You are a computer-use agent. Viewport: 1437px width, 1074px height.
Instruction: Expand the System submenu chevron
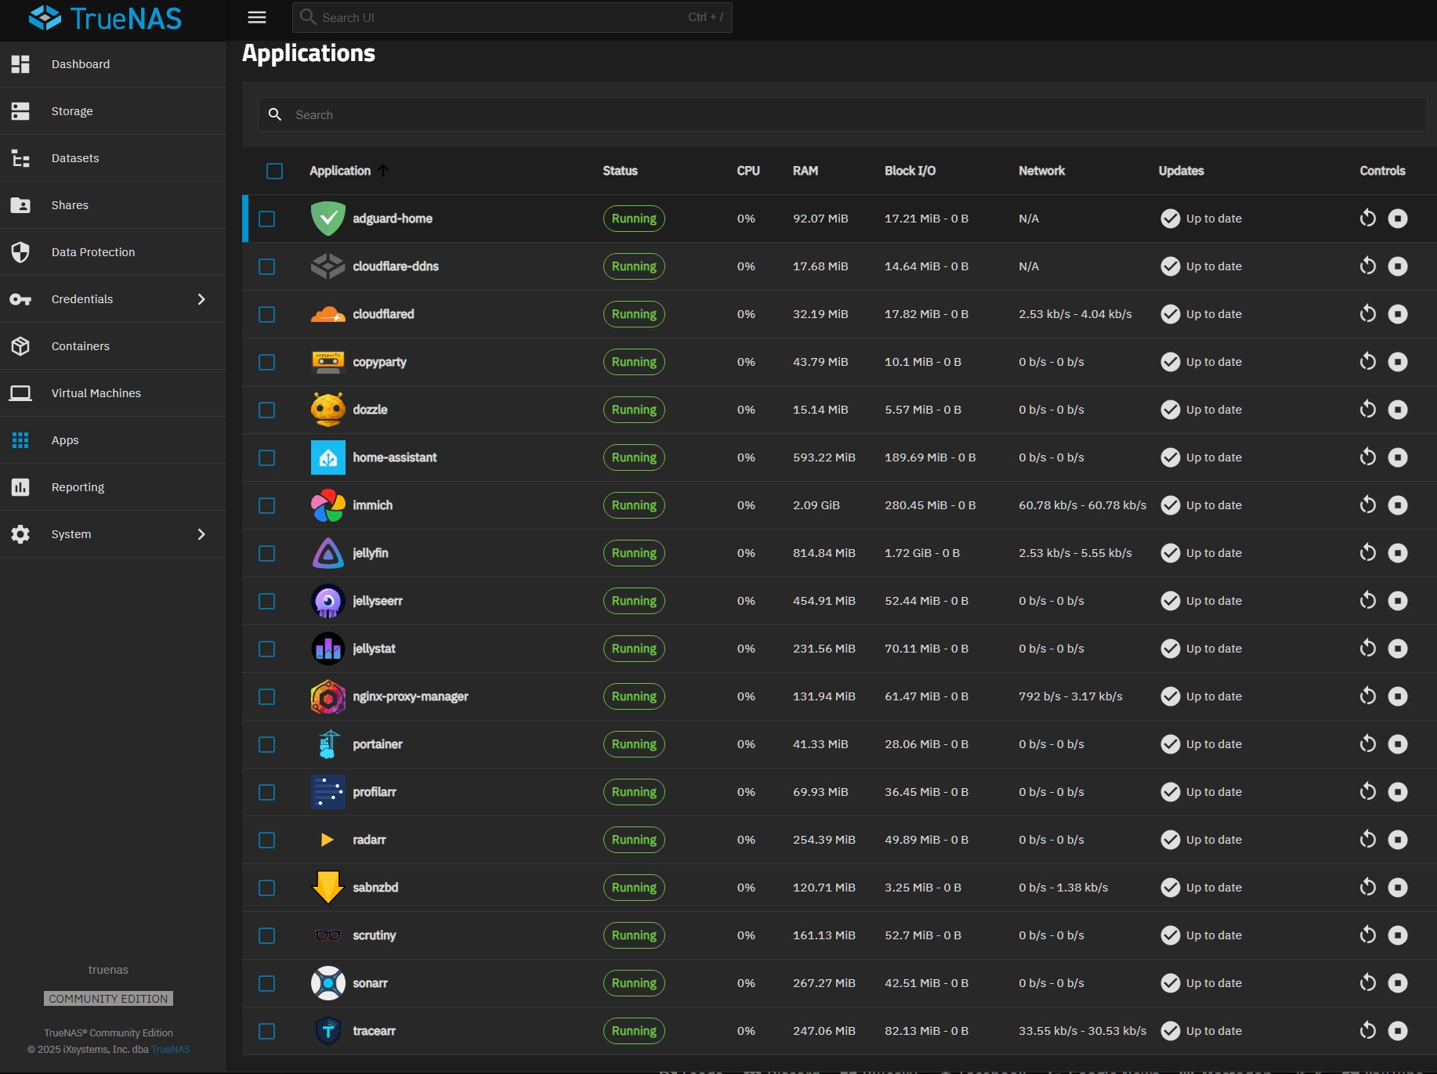(201, 534)
